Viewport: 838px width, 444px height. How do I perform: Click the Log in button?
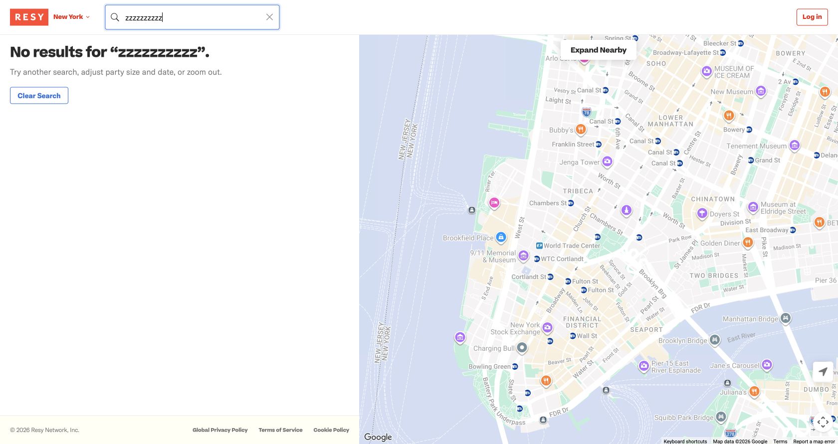(812, 17)
